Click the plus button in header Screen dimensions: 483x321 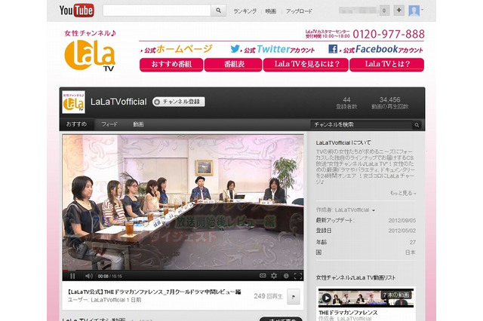click(x=399, y=11)
